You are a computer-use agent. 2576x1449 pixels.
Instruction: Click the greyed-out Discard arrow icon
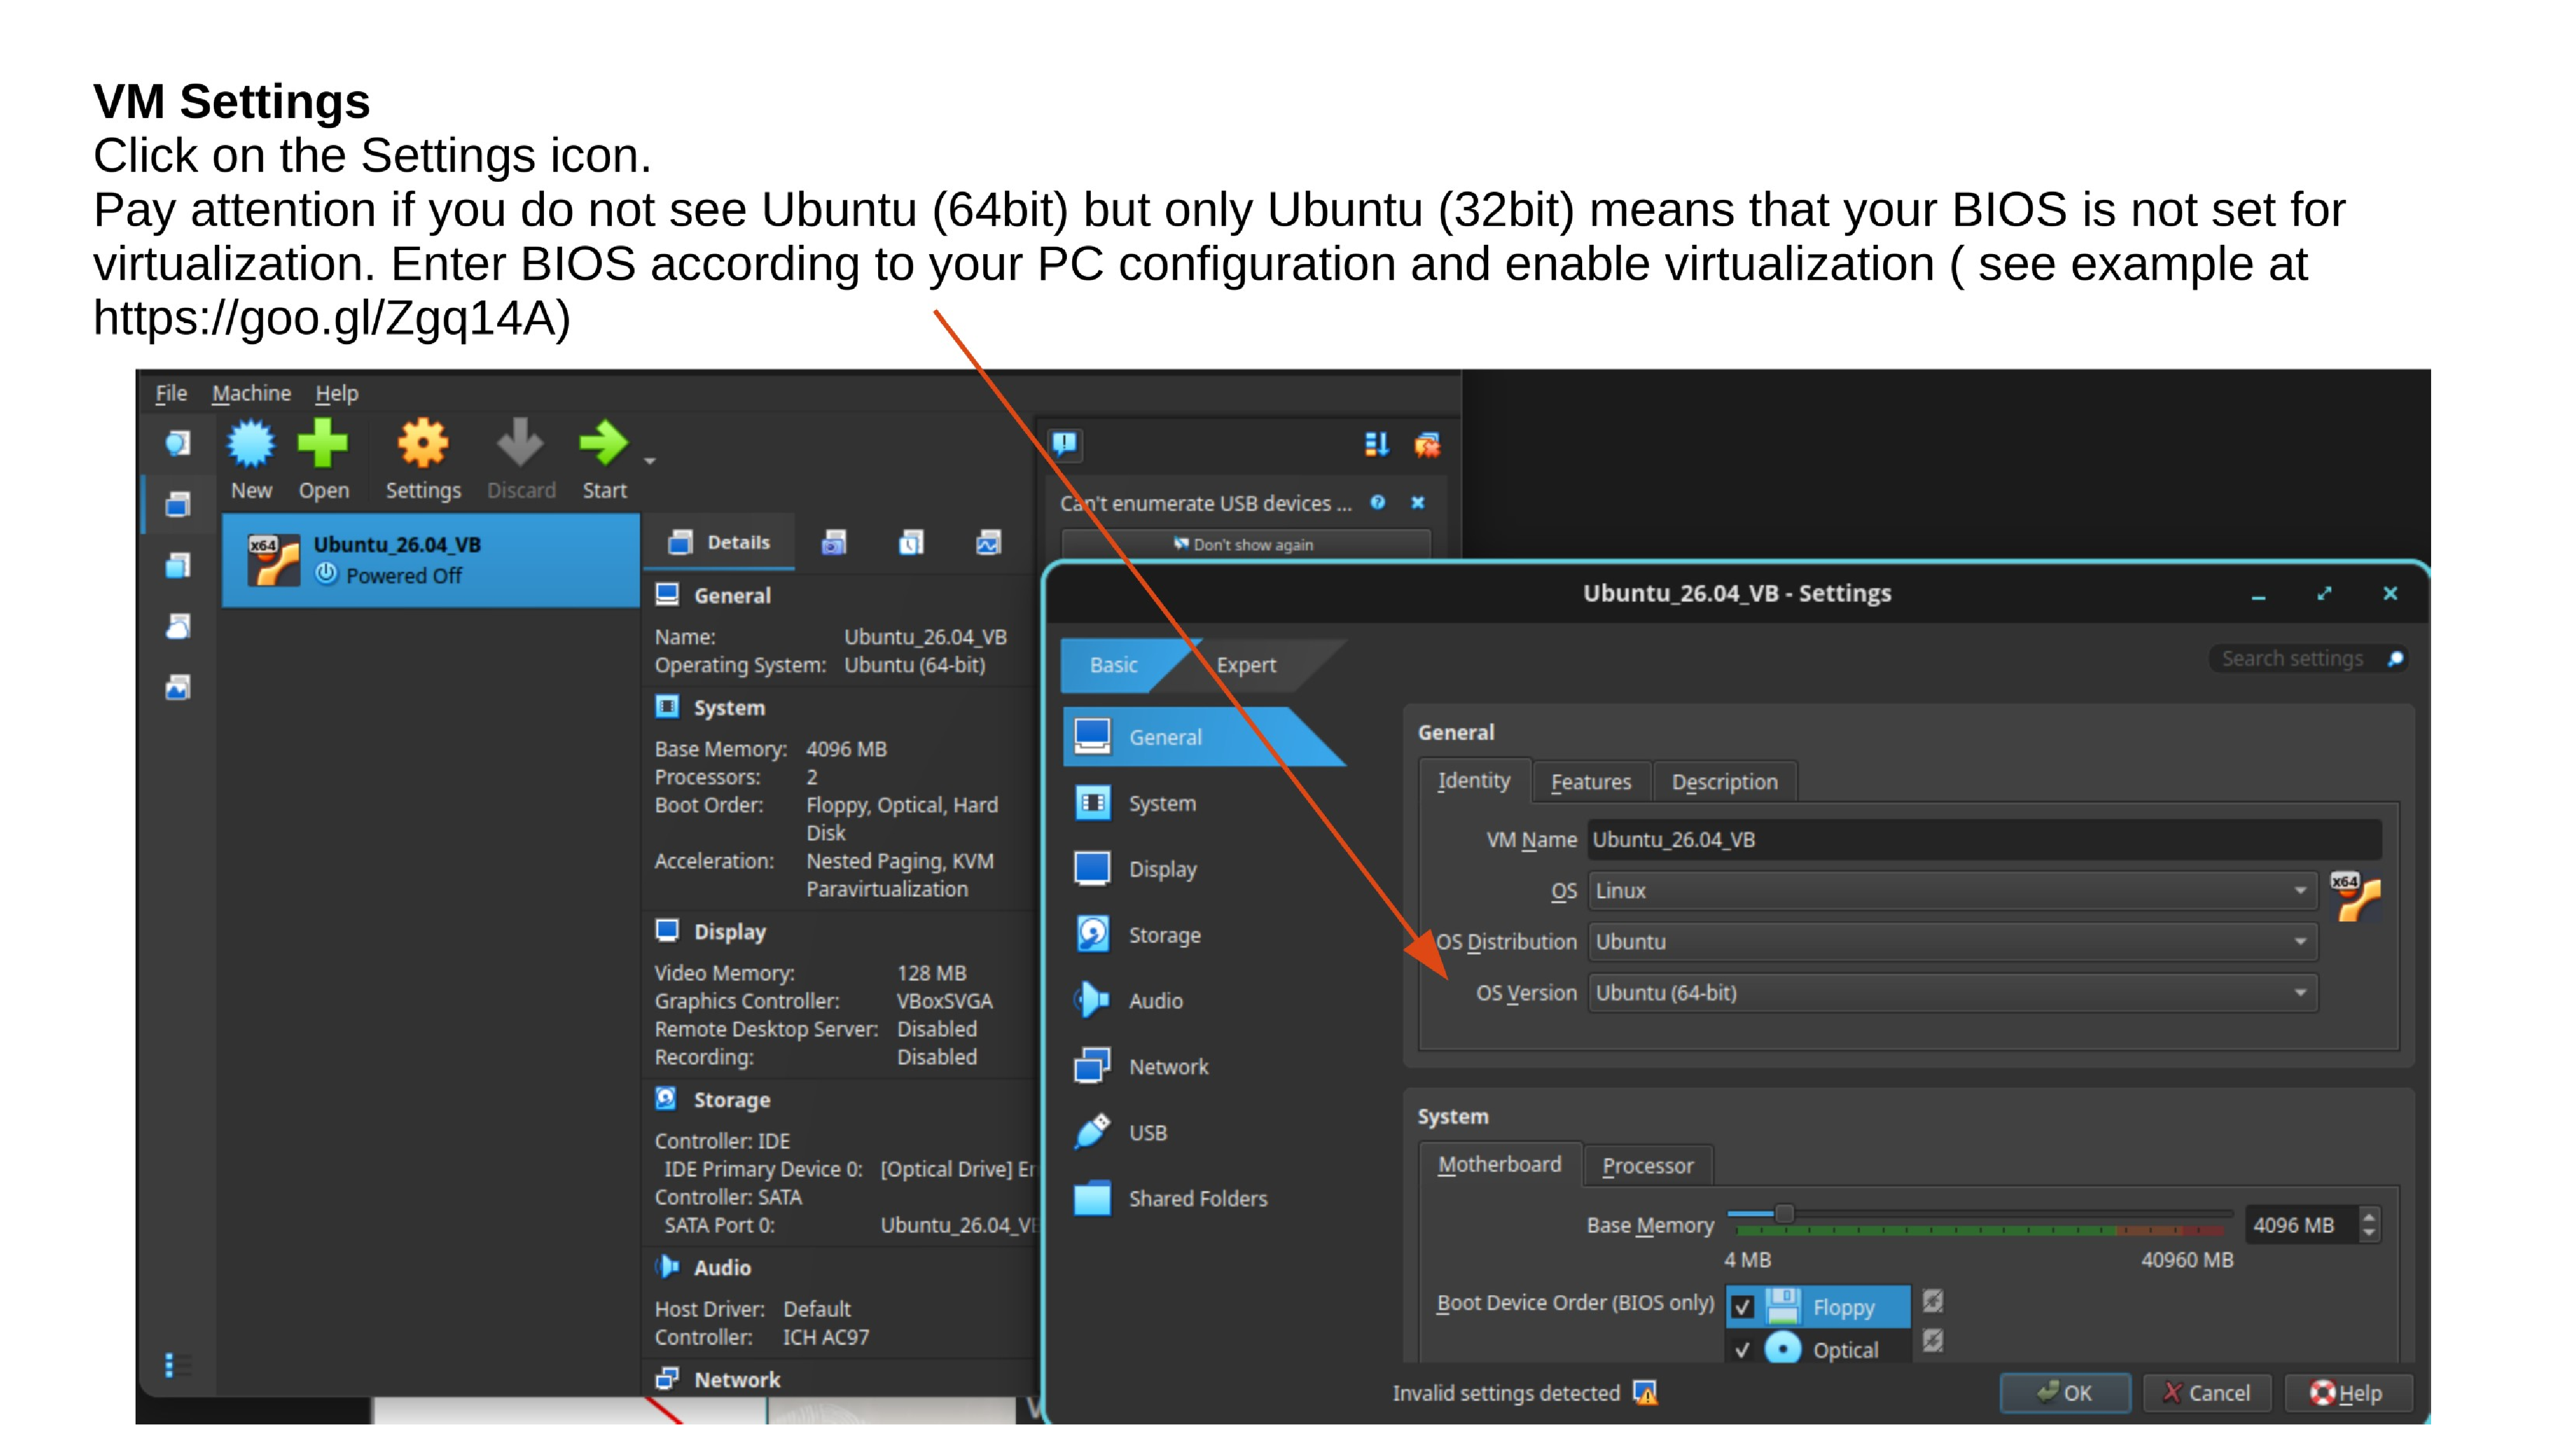(x=520, y=444)
